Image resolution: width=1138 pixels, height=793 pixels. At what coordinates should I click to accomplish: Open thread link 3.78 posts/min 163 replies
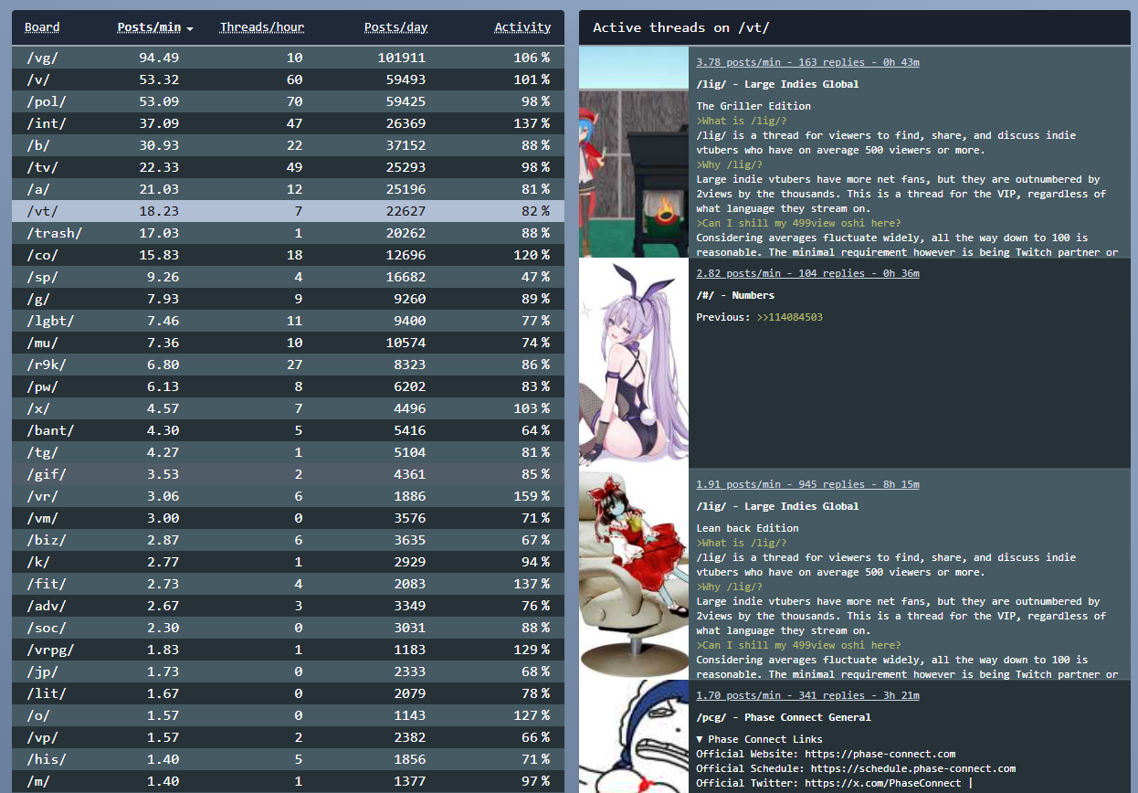point(807,62)
